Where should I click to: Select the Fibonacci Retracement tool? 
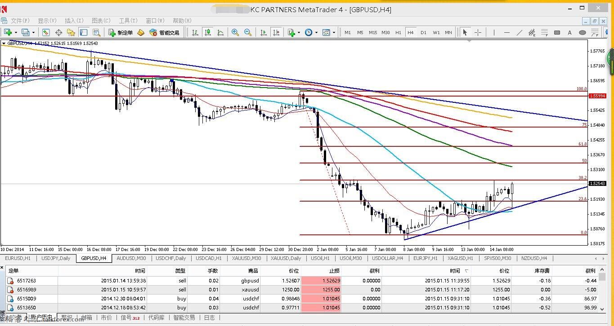click(544, 32)
